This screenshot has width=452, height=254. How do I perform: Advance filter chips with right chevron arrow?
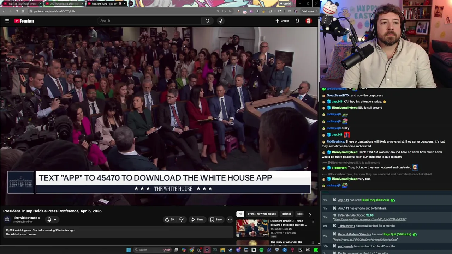pyautogui.click(x=310, y=214)
